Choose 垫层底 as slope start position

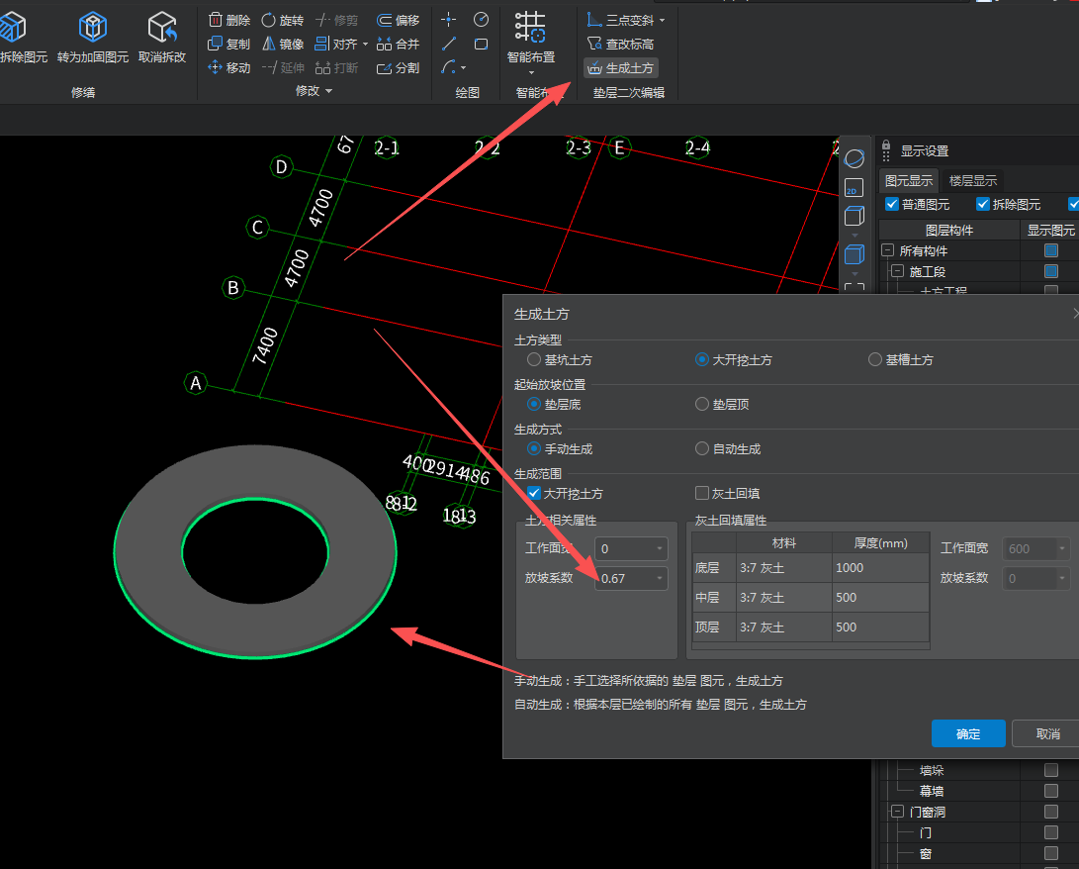[534, 404]
